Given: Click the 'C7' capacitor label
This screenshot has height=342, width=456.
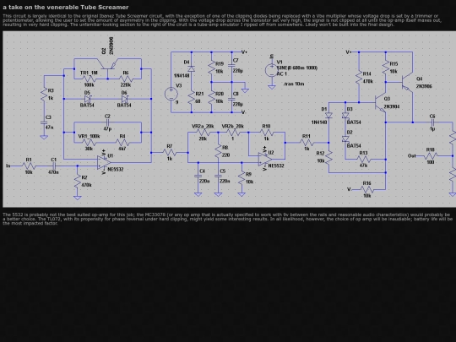Looking at the screenshot, I should click(x=236, y=60).
